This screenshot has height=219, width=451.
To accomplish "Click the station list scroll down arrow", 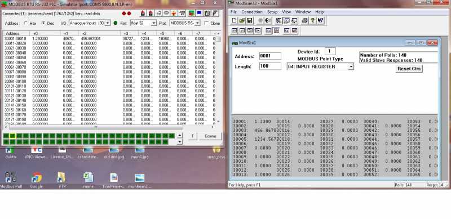I will pyautogui.click(x=179, y=142).
